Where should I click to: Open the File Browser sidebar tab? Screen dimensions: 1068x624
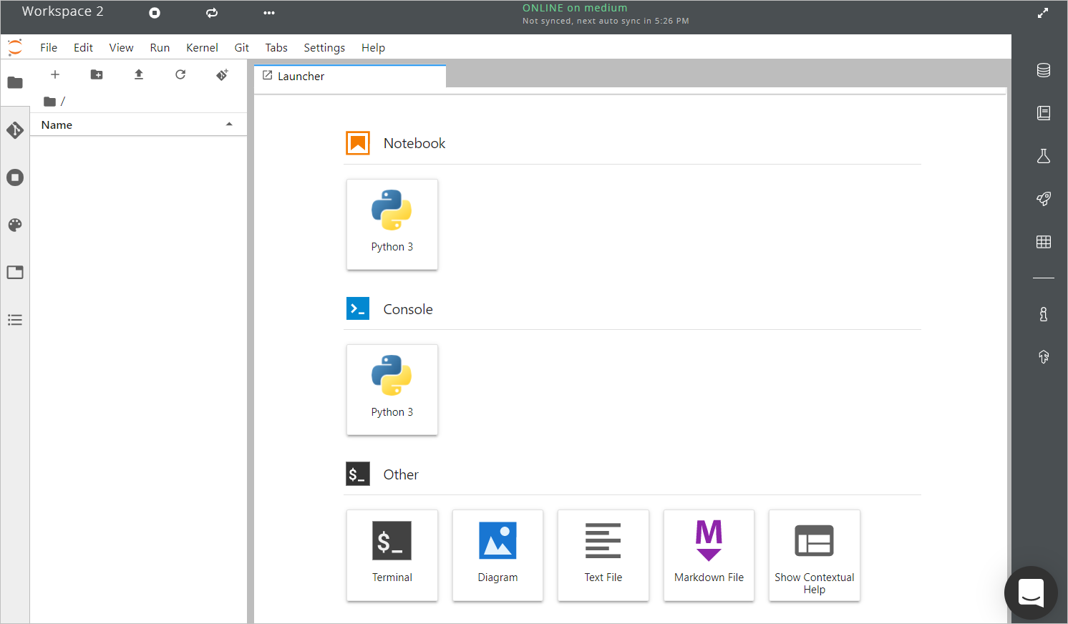(x=15, y=82)
